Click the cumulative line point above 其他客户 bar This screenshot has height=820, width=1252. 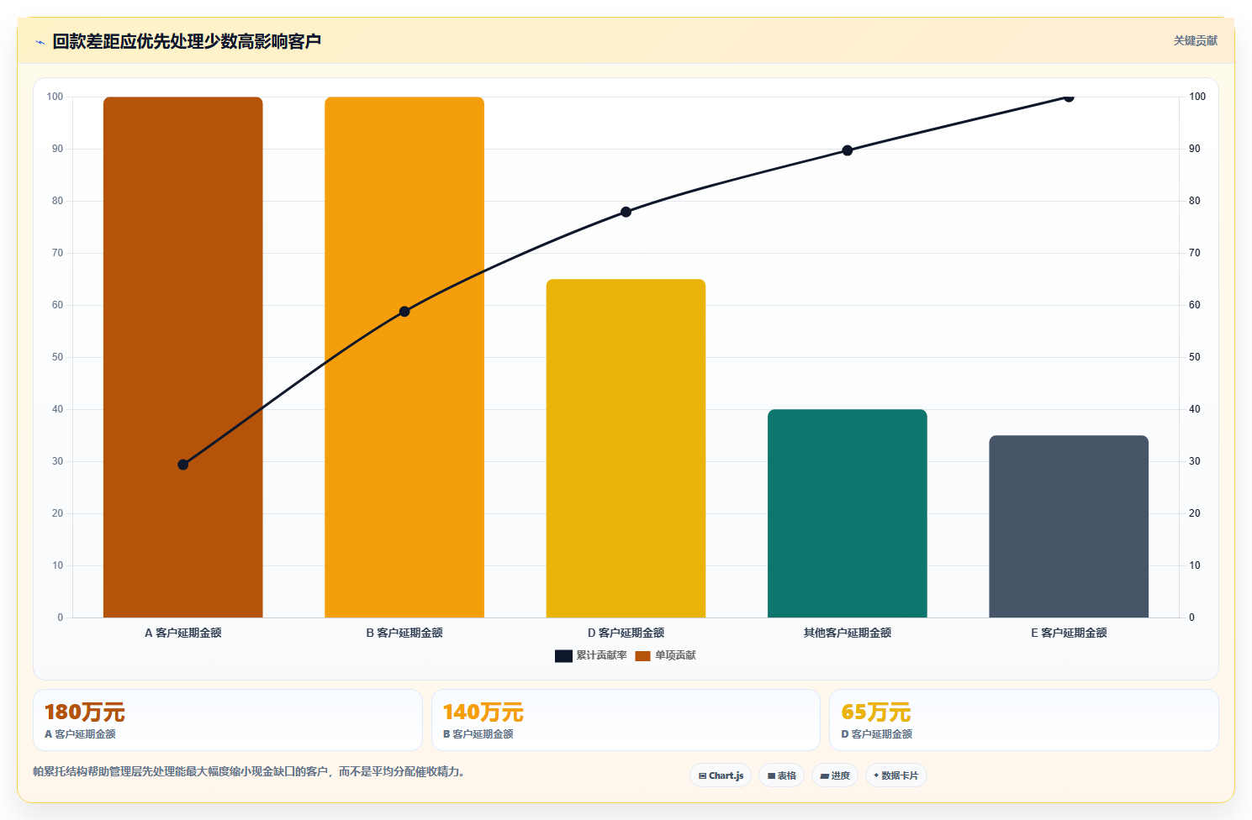point(848,150)
